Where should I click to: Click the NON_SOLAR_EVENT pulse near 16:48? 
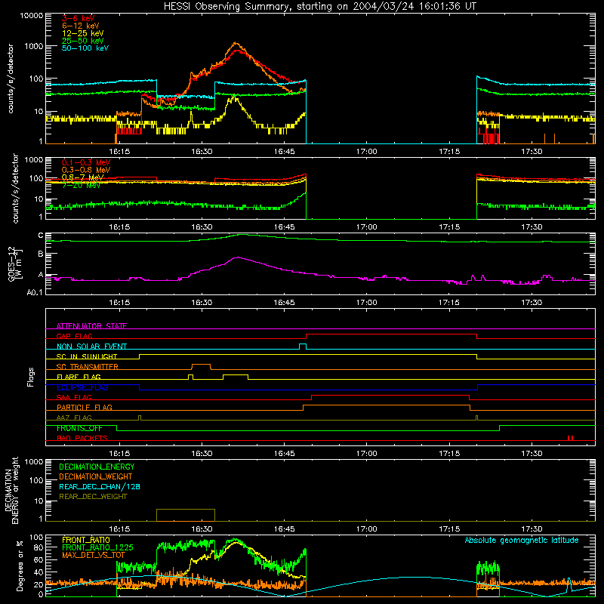click(303, 347)
